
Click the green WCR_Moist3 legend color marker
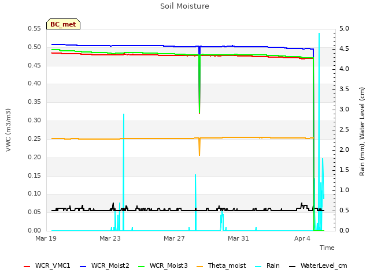click(141, 267)
